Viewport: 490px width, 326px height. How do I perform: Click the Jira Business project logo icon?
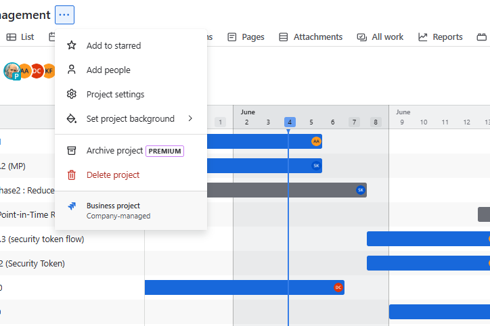72,206
